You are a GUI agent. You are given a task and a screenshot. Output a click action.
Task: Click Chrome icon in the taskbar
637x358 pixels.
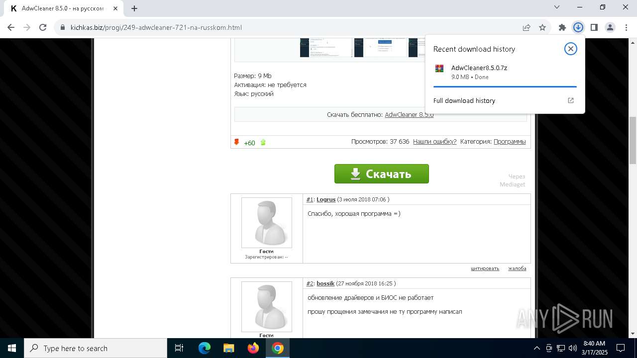[x=278, y=348]
